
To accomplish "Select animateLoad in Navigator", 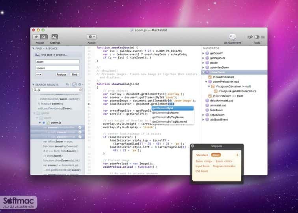I will click(218, 105).
